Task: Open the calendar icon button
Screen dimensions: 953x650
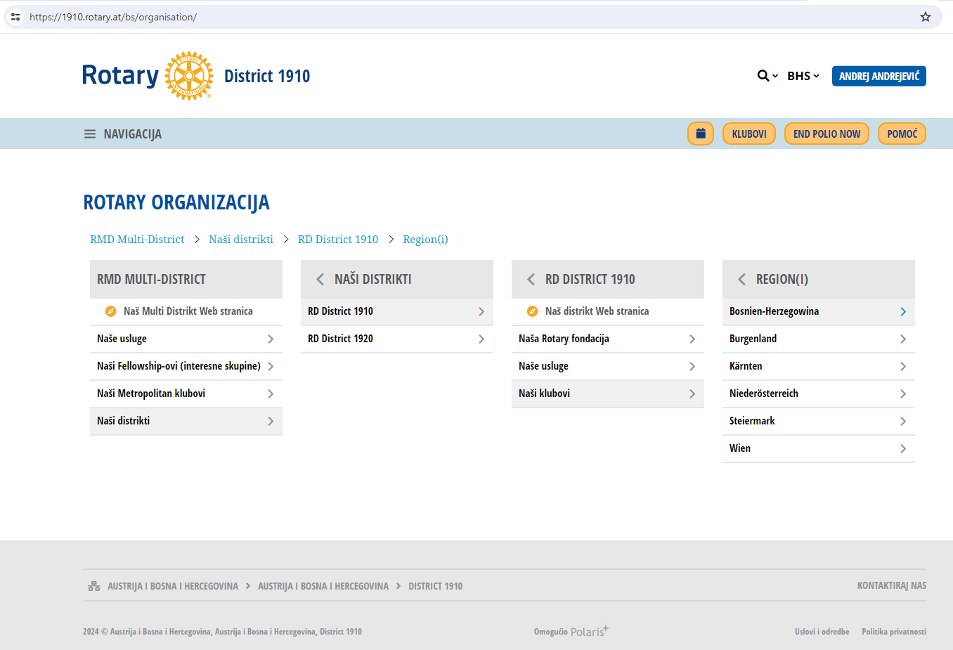Action: pos(700,134)
